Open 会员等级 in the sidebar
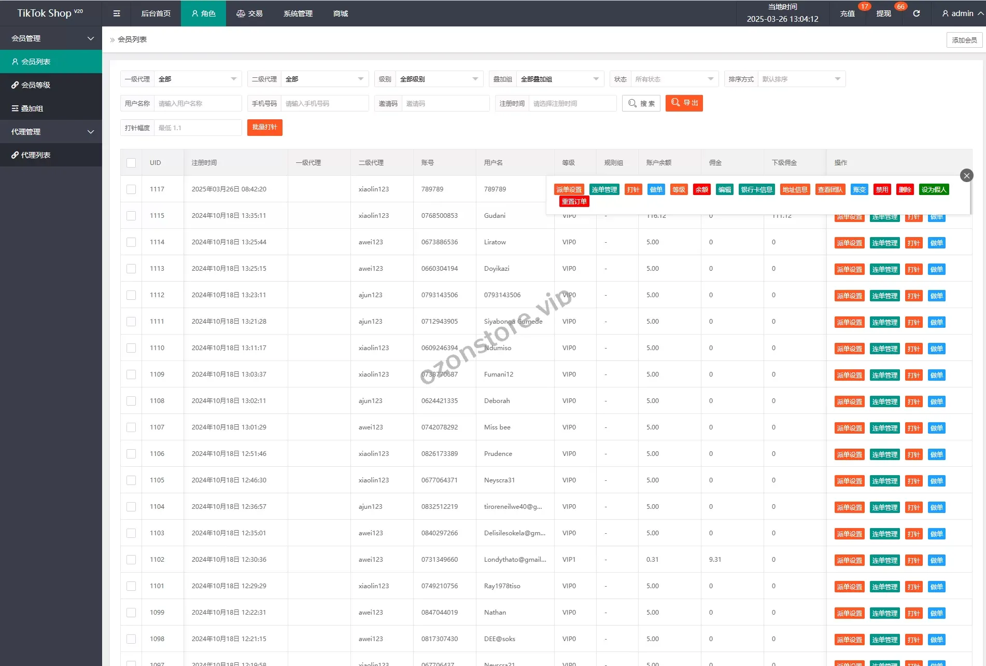 (51, 85)
